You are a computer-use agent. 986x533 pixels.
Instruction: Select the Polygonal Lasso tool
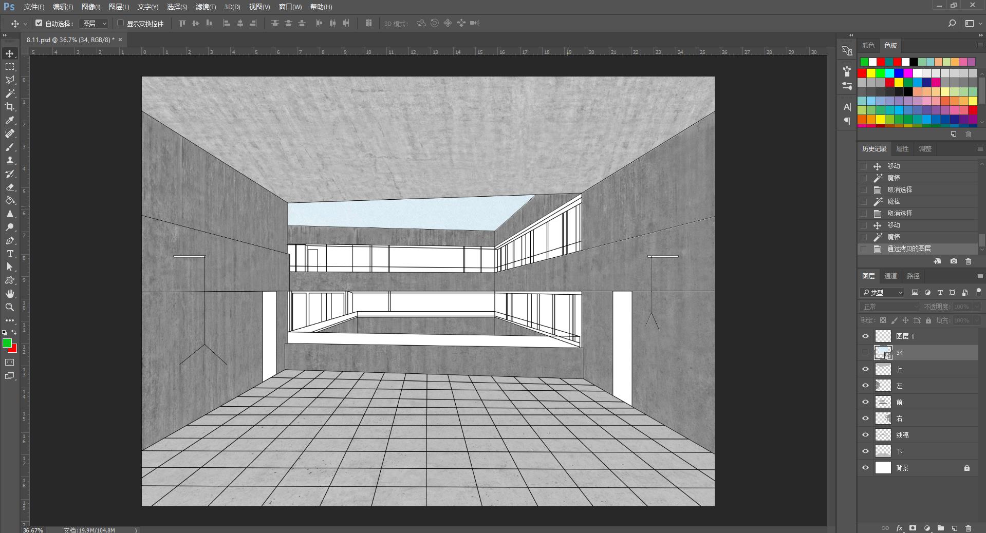[10, 80]
